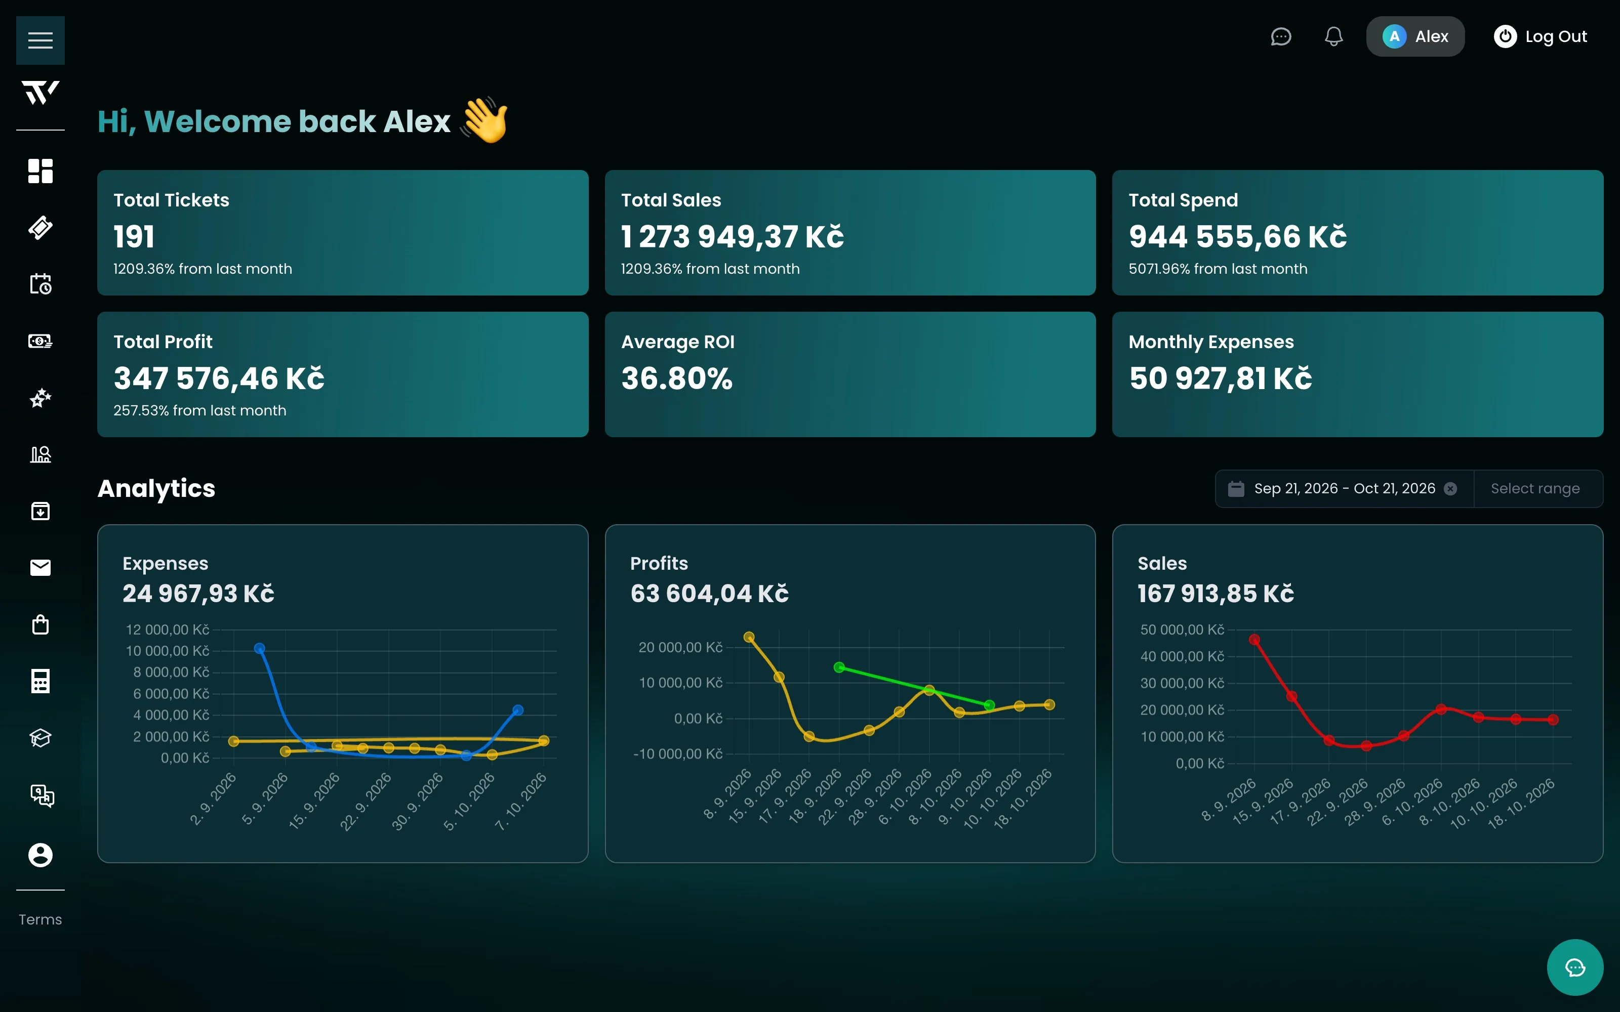The image size is (1620, 1012).
Task: Clear the Sep 21 - Oct 21 date range
Action: coord(1450,489)
